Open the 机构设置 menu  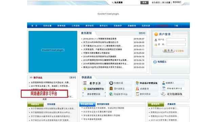[x=47, y=26]
